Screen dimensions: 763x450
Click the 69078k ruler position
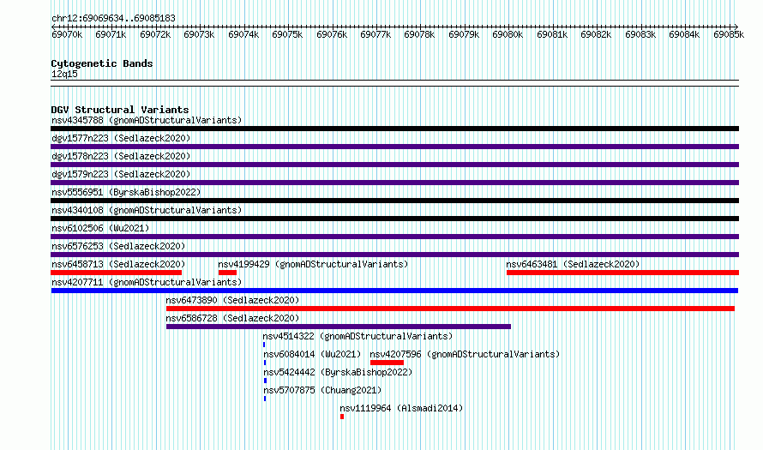coord(419,34)
